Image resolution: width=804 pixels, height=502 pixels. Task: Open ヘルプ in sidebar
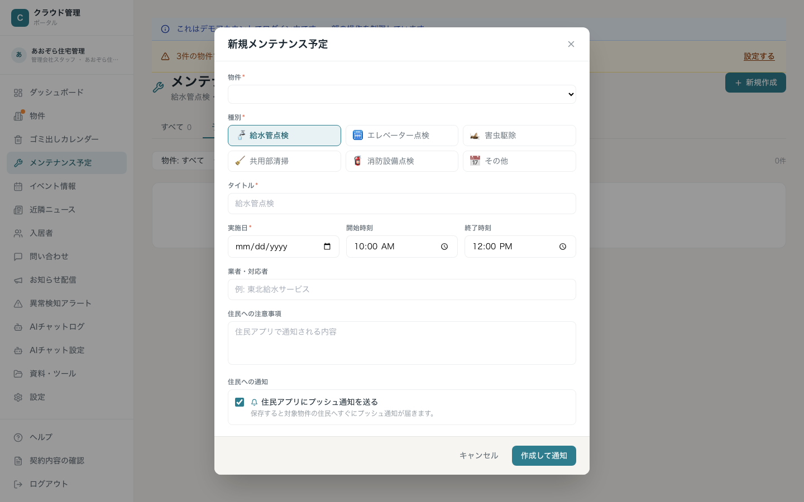click(66, 437)
